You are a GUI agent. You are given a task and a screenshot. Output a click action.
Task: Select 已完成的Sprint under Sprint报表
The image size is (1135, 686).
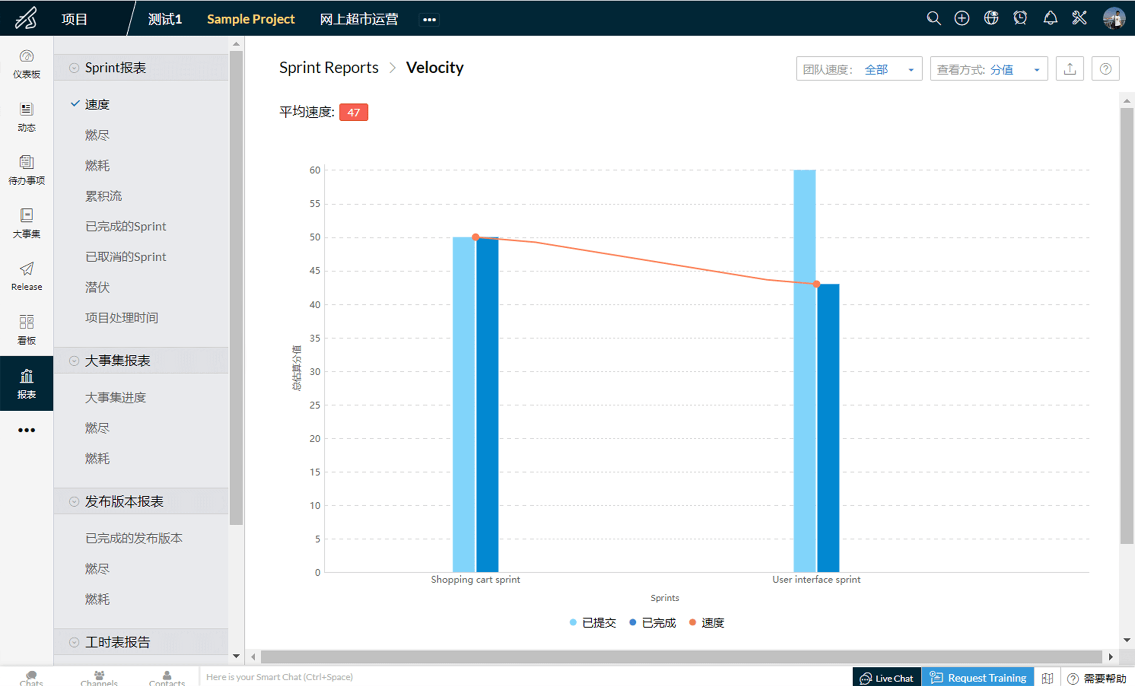point(126,226)
